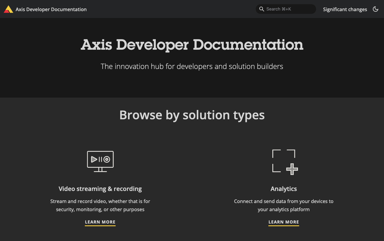Click the Axis triangle logo icon
This screenshot has width=384, height=241.
coord(8,9)
